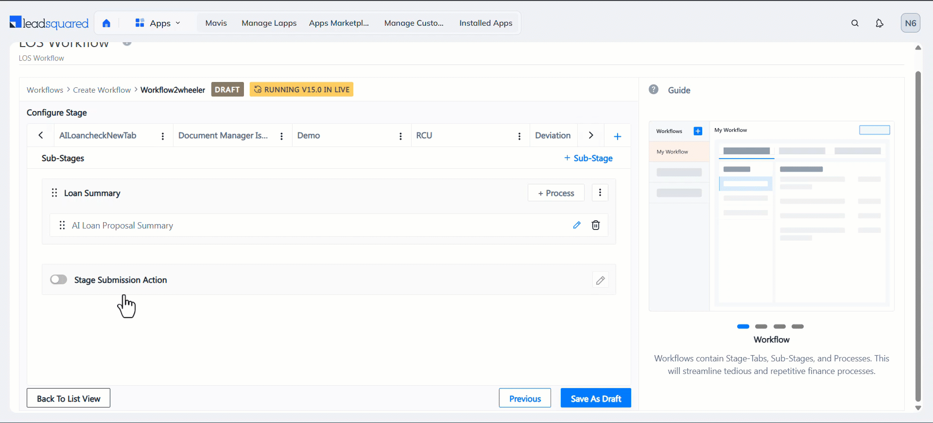Grab AI Loan Proposal Summary drag handle

coord(62,225)
